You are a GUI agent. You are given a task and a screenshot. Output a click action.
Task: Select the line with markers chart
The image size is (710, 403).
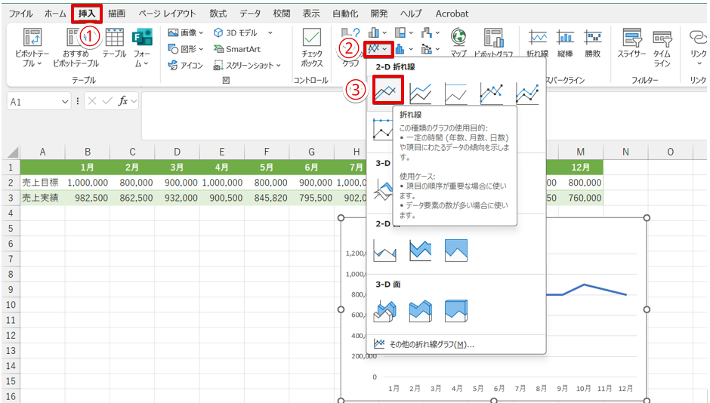[491, 93]
